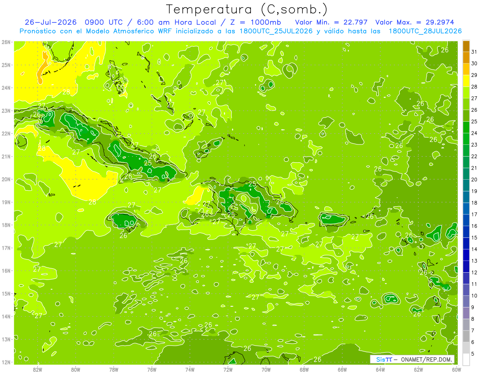Click the "20N" latitude axis label
485x375 pixels.
6,179
